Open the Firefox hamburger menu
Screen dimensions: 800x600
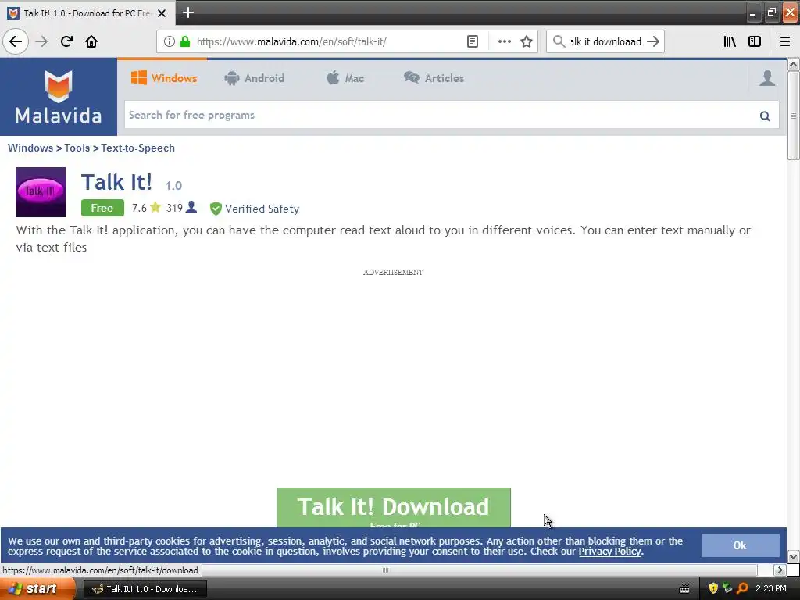pyautogui.click(x=785, y=41)
